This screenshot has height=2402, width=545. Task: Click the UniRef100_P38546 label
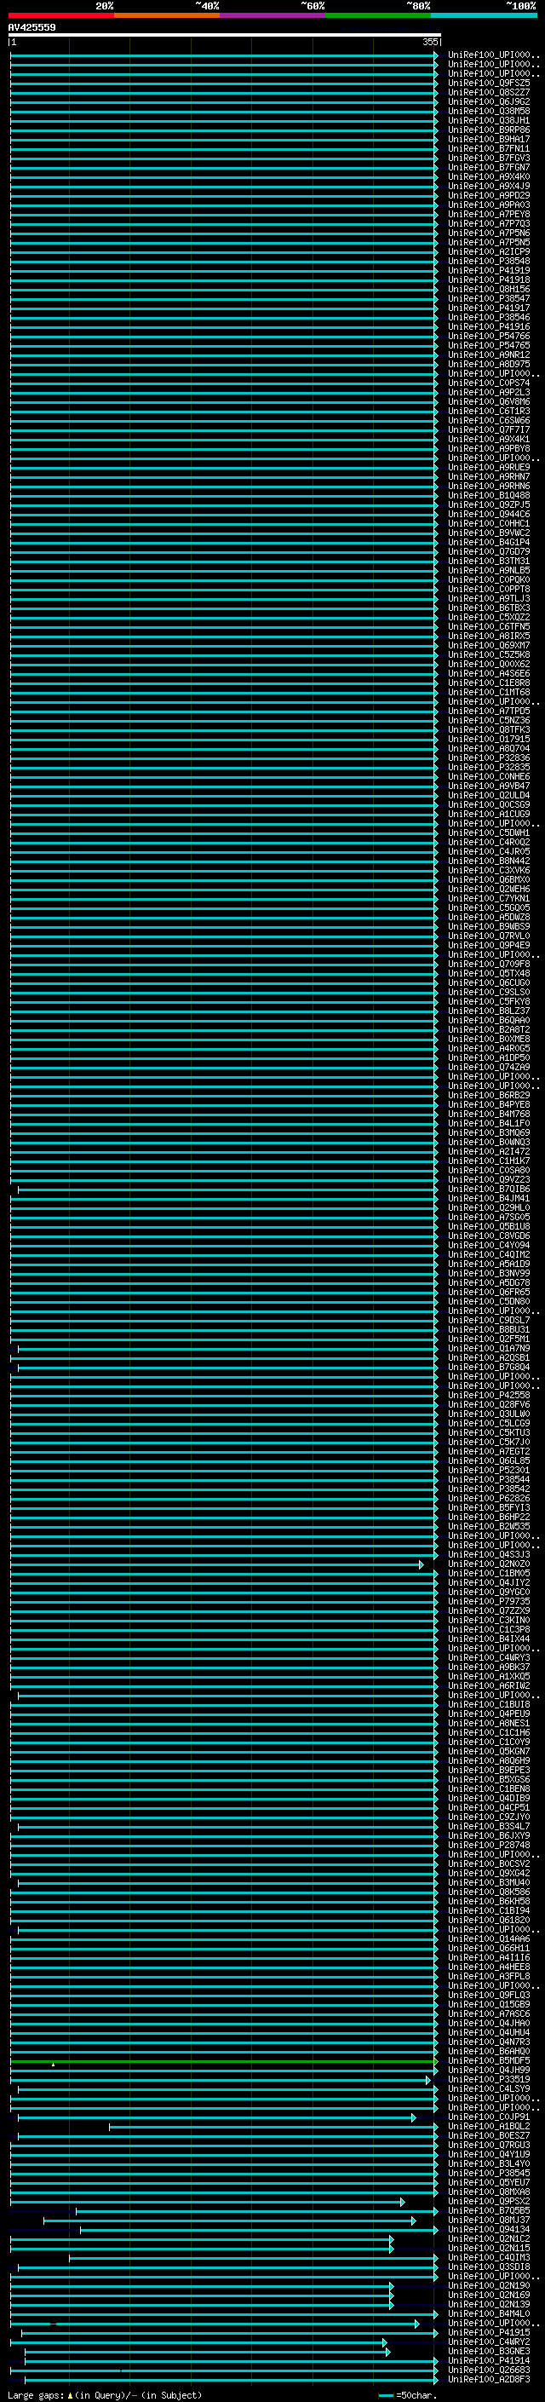coord(489,317)
